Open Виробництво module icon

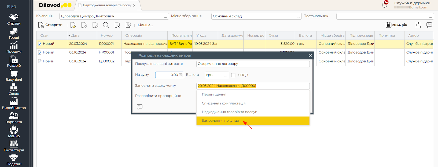14,103
